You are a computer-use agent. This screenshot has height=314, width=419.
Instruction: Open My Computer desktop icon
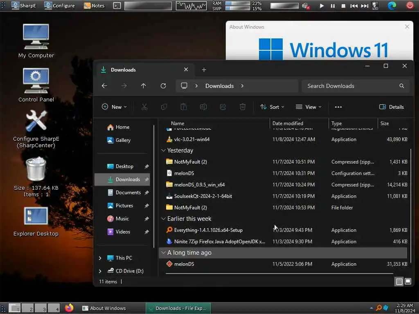click(36, 41)
